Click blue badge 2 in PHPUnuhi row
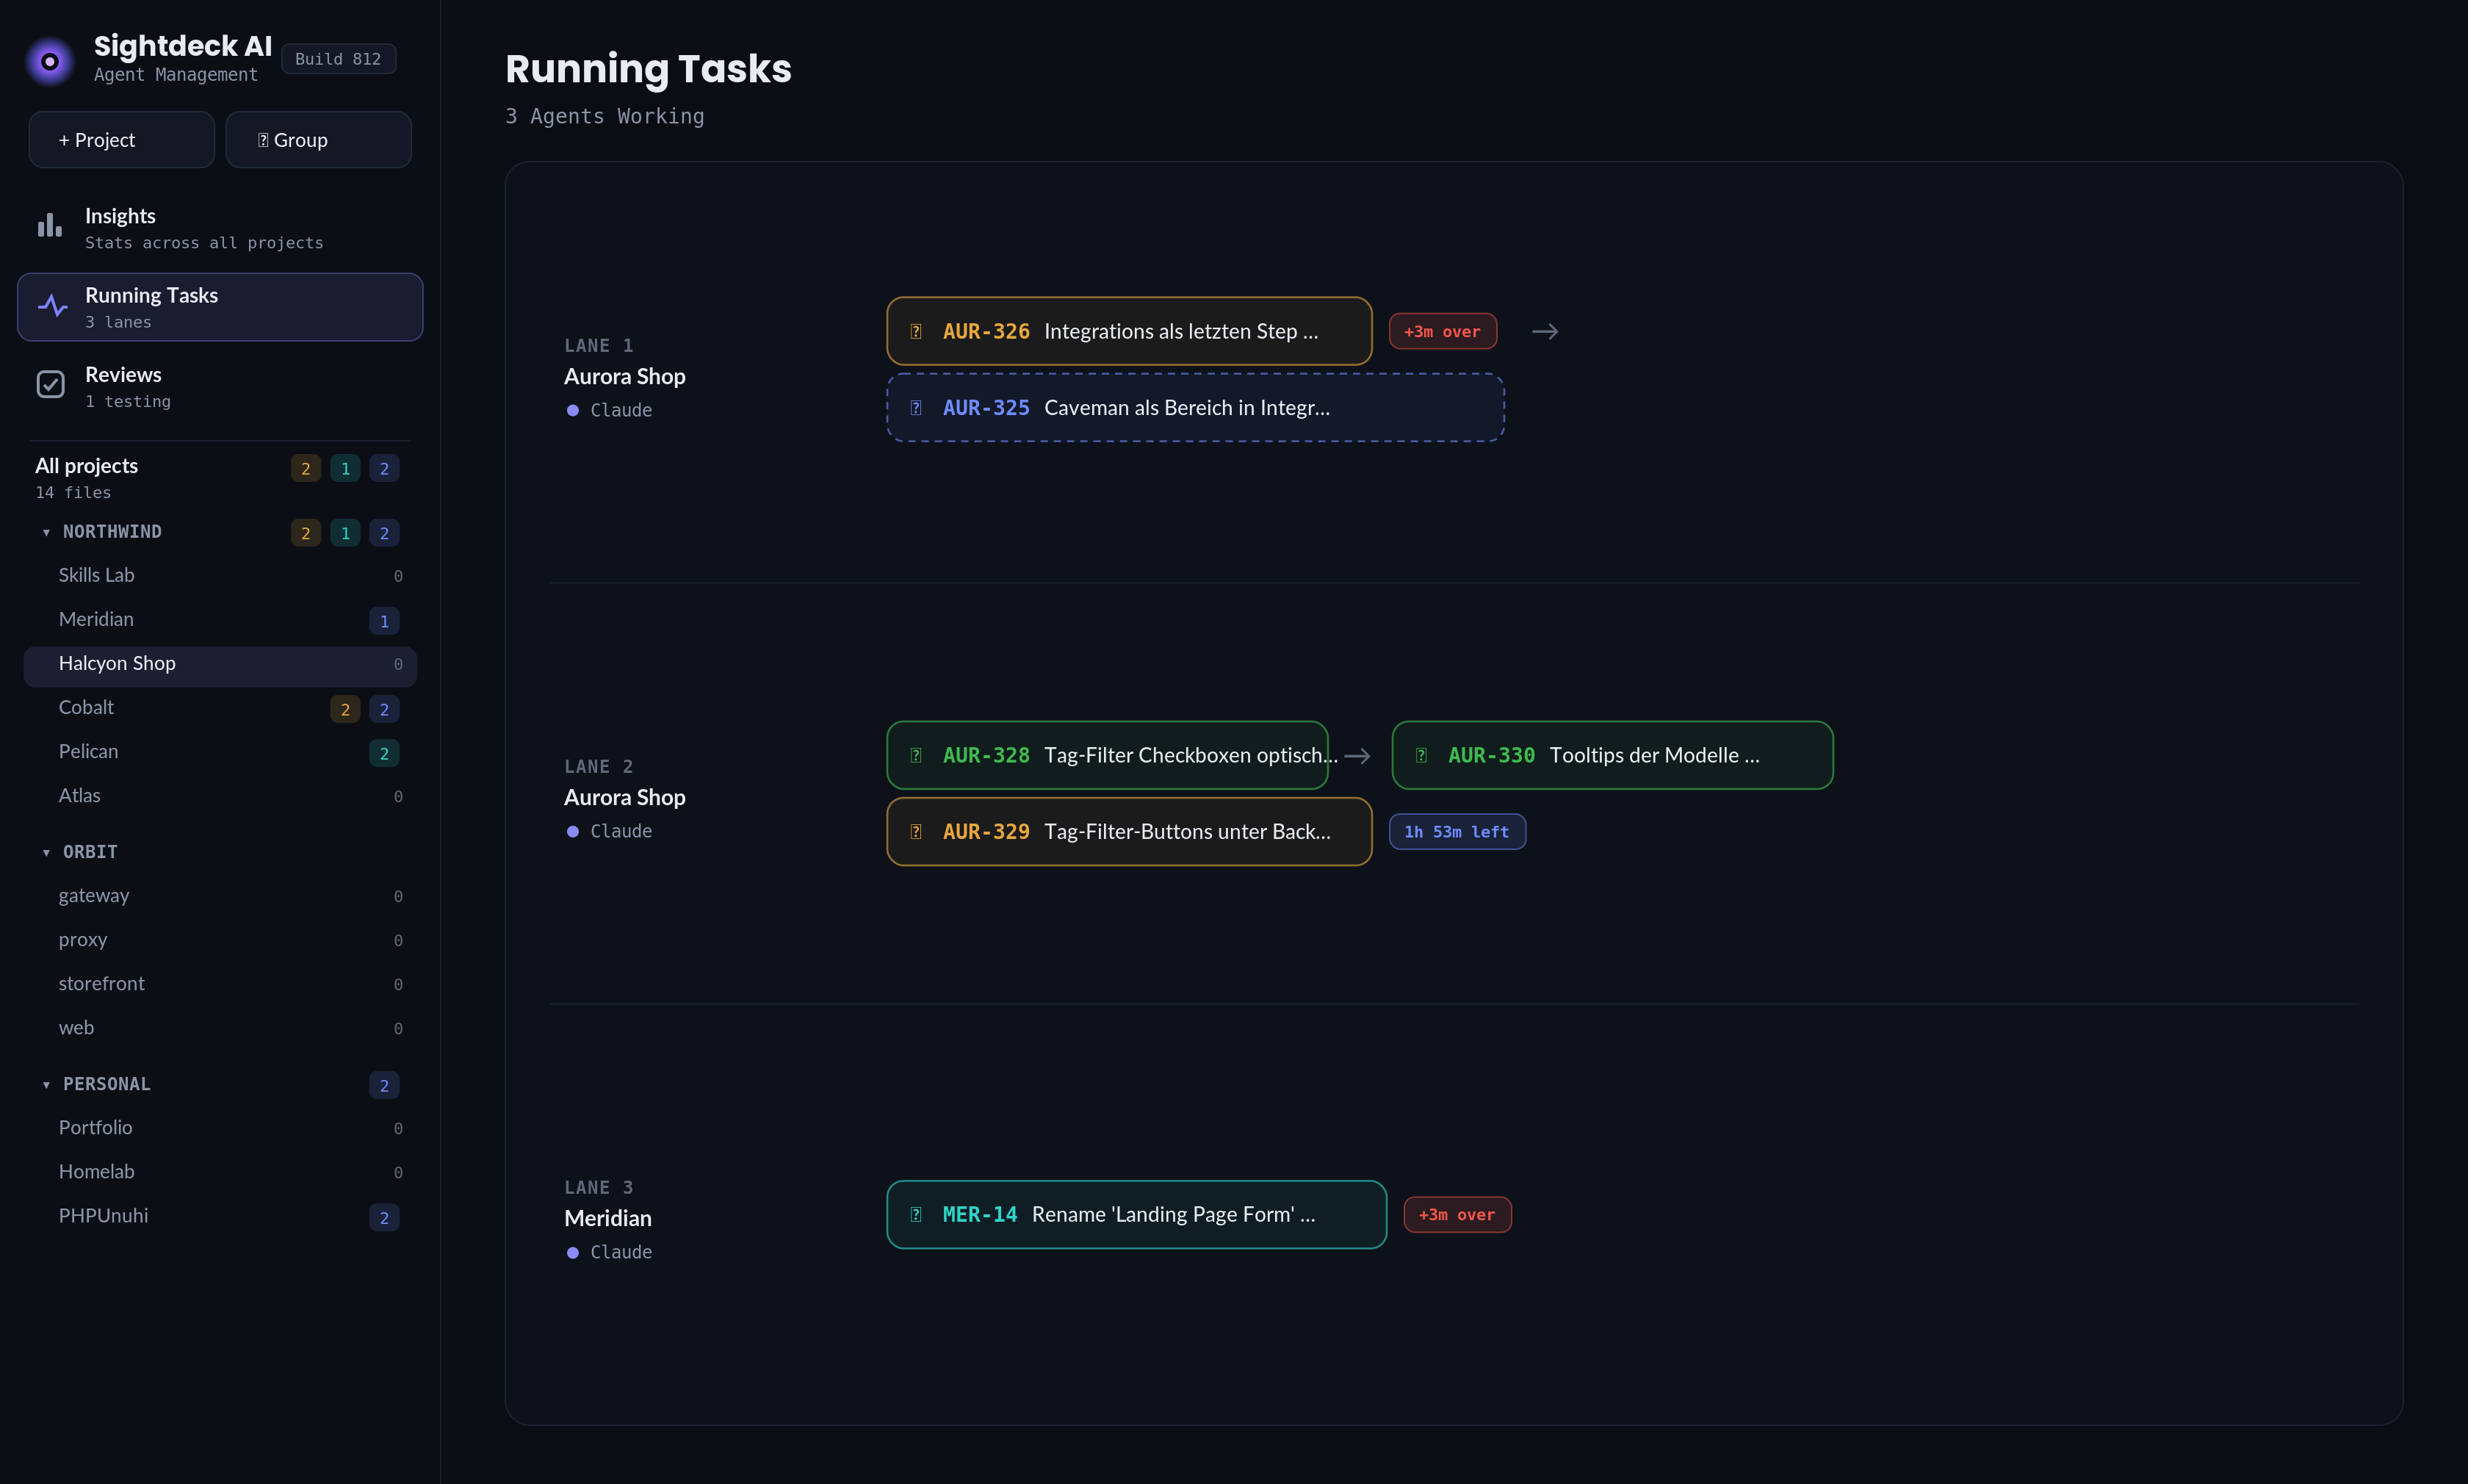 pyautogui.click(x=384, y=1218)
